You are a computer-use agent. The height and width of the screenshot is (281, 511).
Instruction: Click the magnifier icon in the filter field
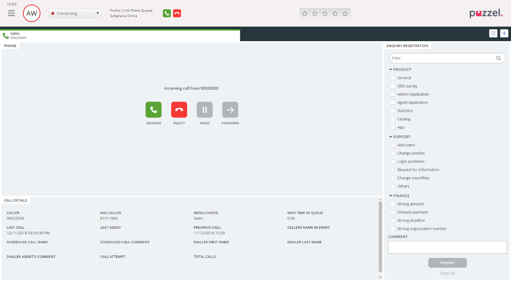click(498, 58)
